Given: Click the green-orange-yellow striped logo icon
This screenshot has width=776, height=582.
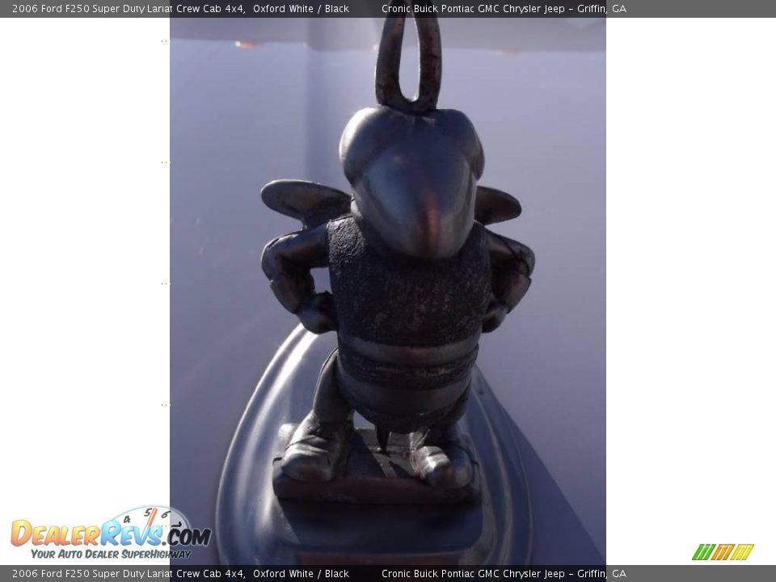Looking at the screenshot, I should (x=723, y=552).
